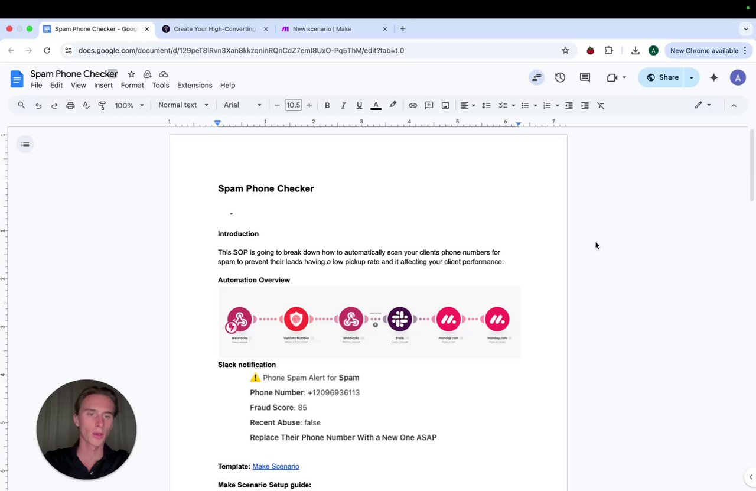Open the Make Scenario template link

[x=276, y=467]
